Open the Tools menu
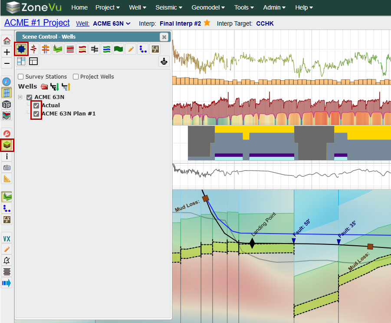Screen dimensions: 391x323 (244, 7)
